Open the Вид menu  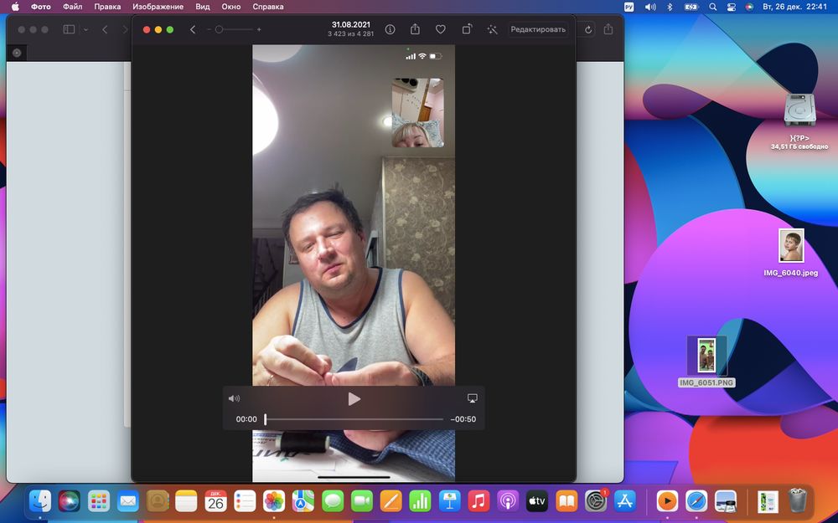coord(203,7)
